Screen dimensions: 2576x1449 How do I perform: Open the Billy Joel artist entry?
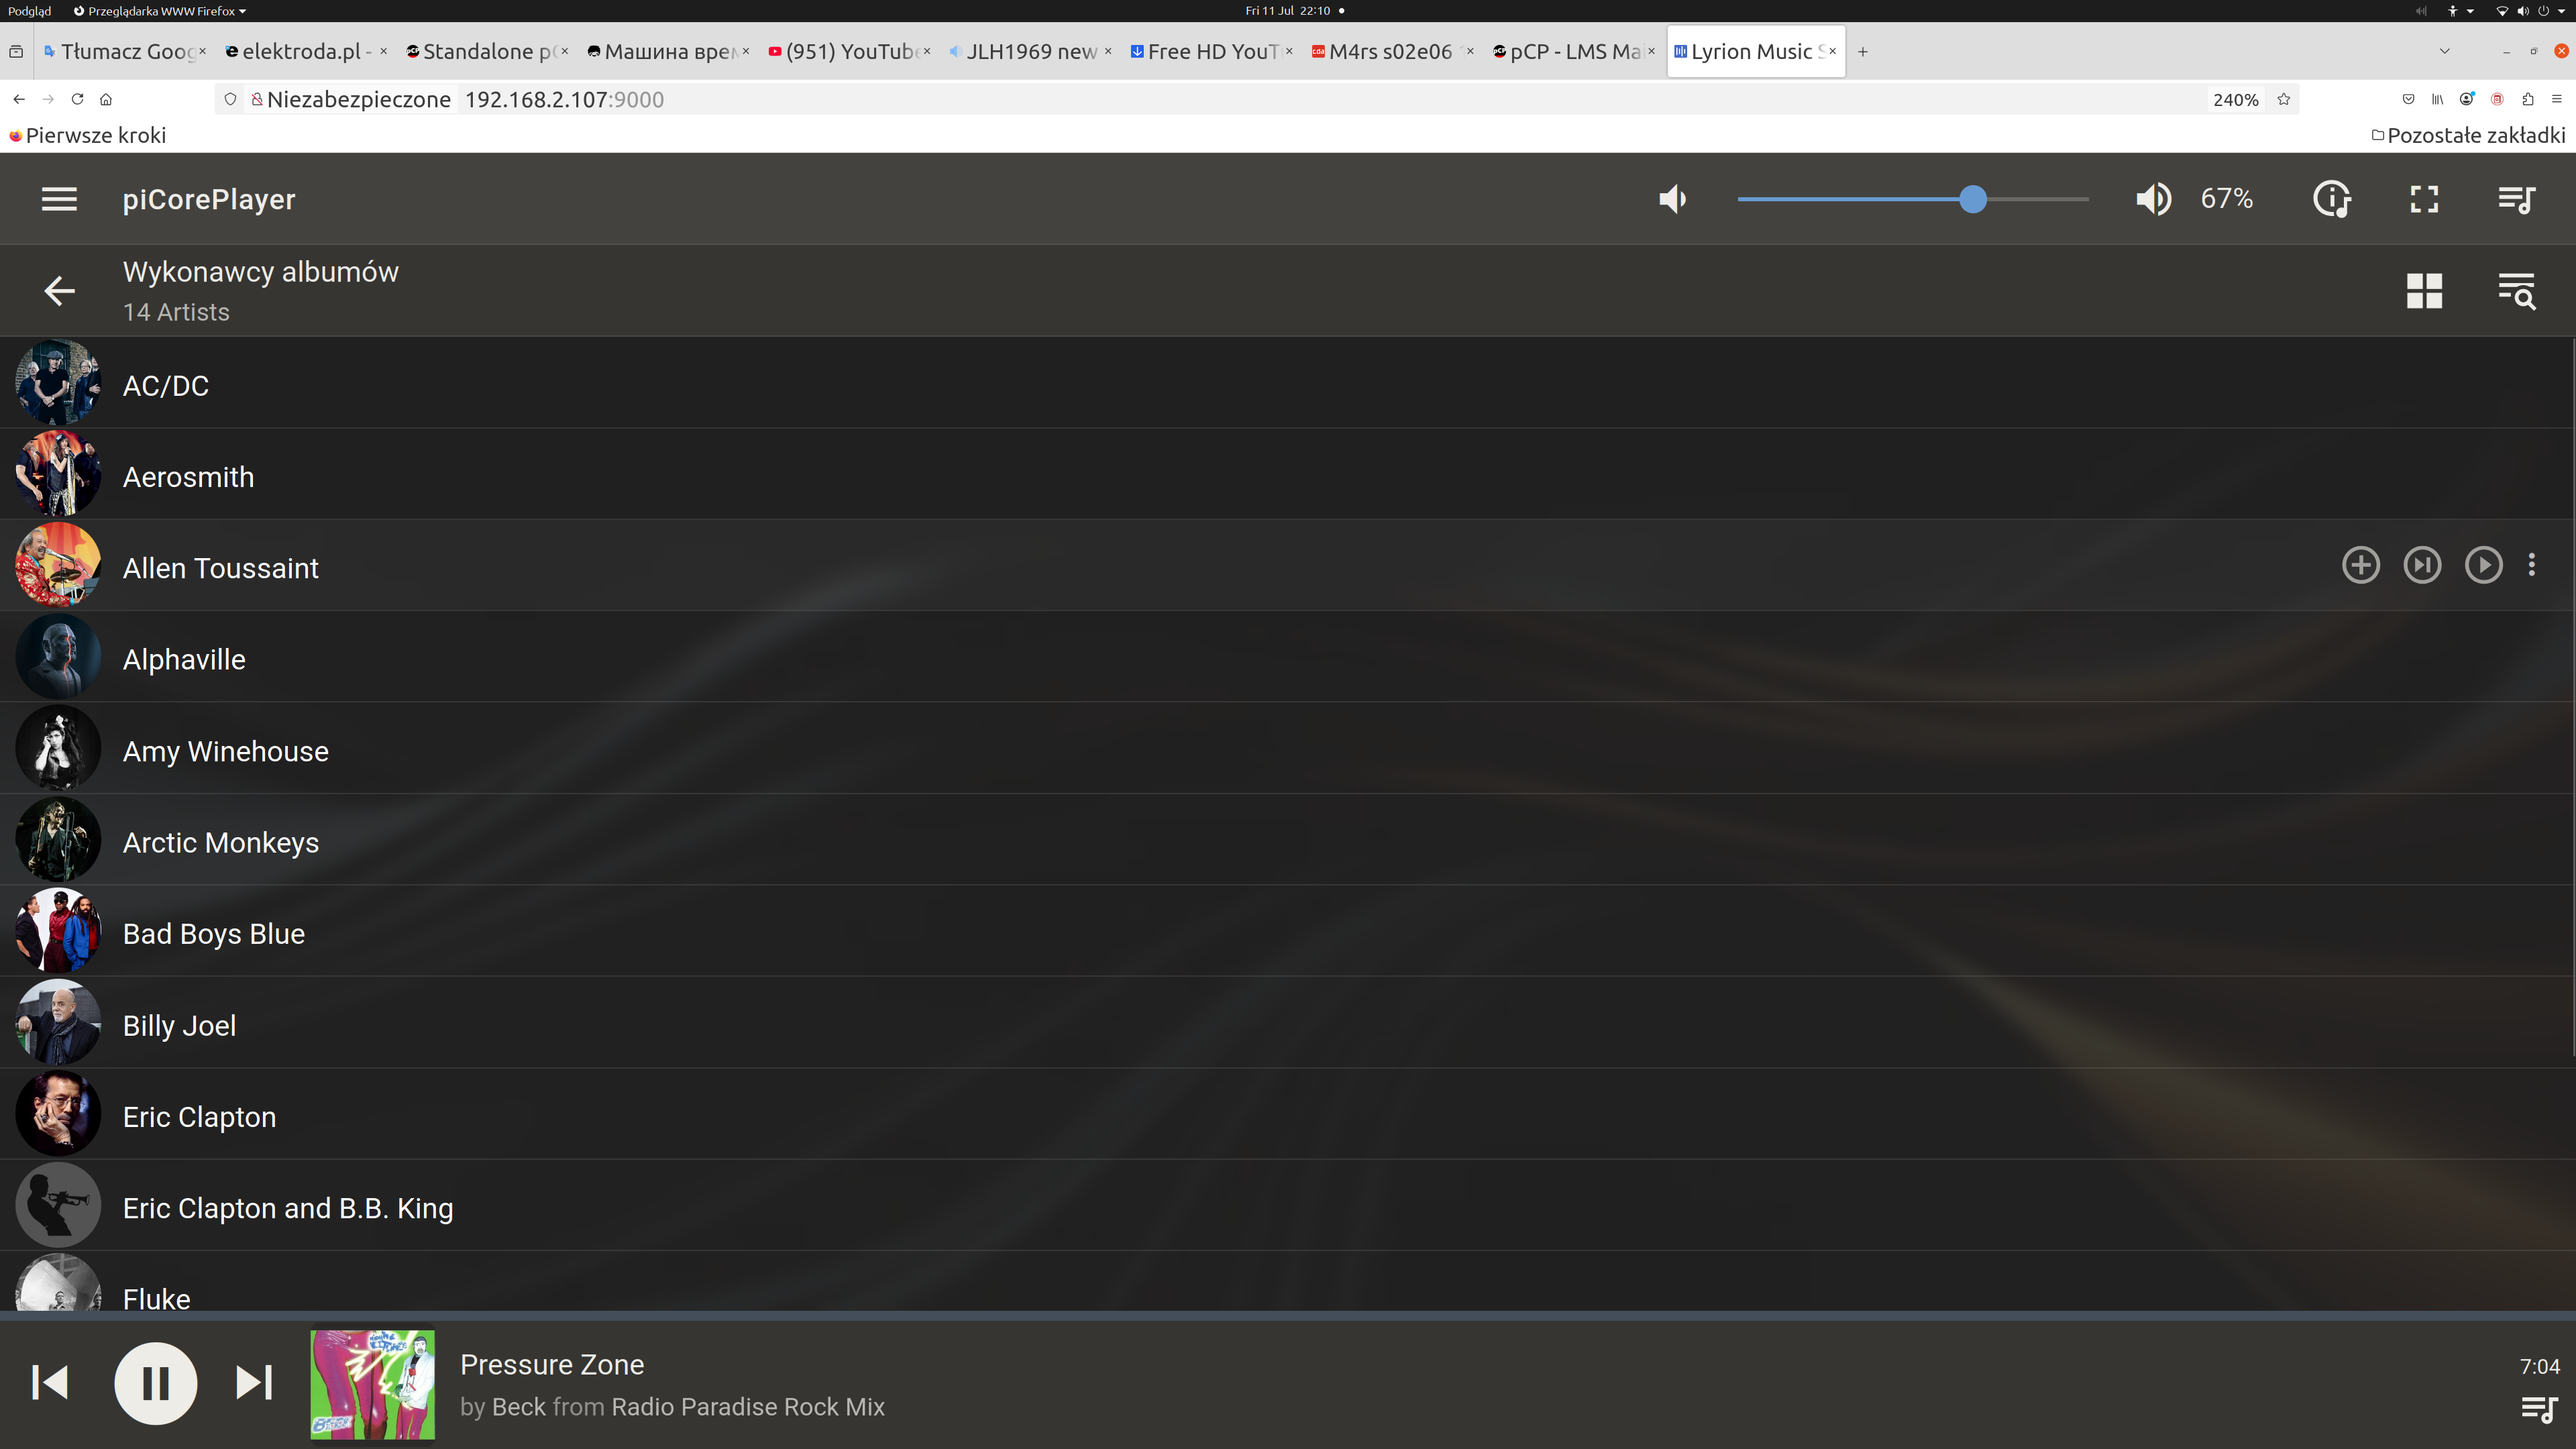point(1288,1023)
